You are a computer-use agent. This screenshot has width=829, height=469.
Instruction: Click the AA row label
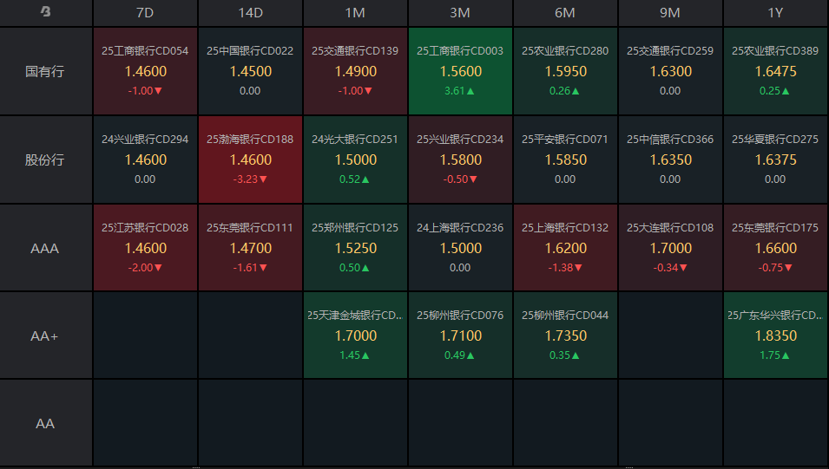tap(44, 424)
